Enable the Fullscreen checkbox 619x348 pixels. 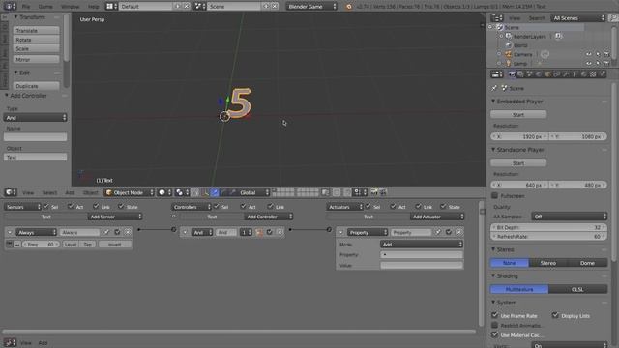tap(494, 195)
